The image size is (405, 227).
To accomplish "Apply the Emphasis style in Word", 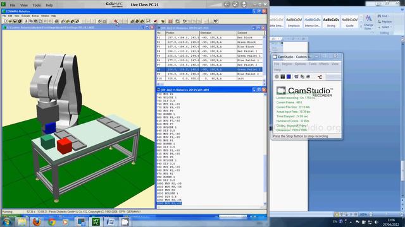I will [x=294, y=22].
